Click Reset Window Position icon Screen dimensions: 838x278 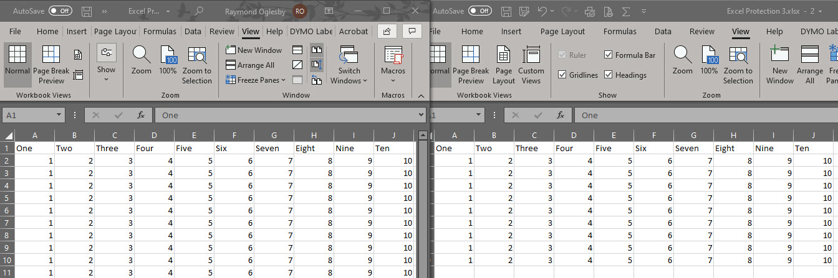pyautogui.click(x=317, y=80)
